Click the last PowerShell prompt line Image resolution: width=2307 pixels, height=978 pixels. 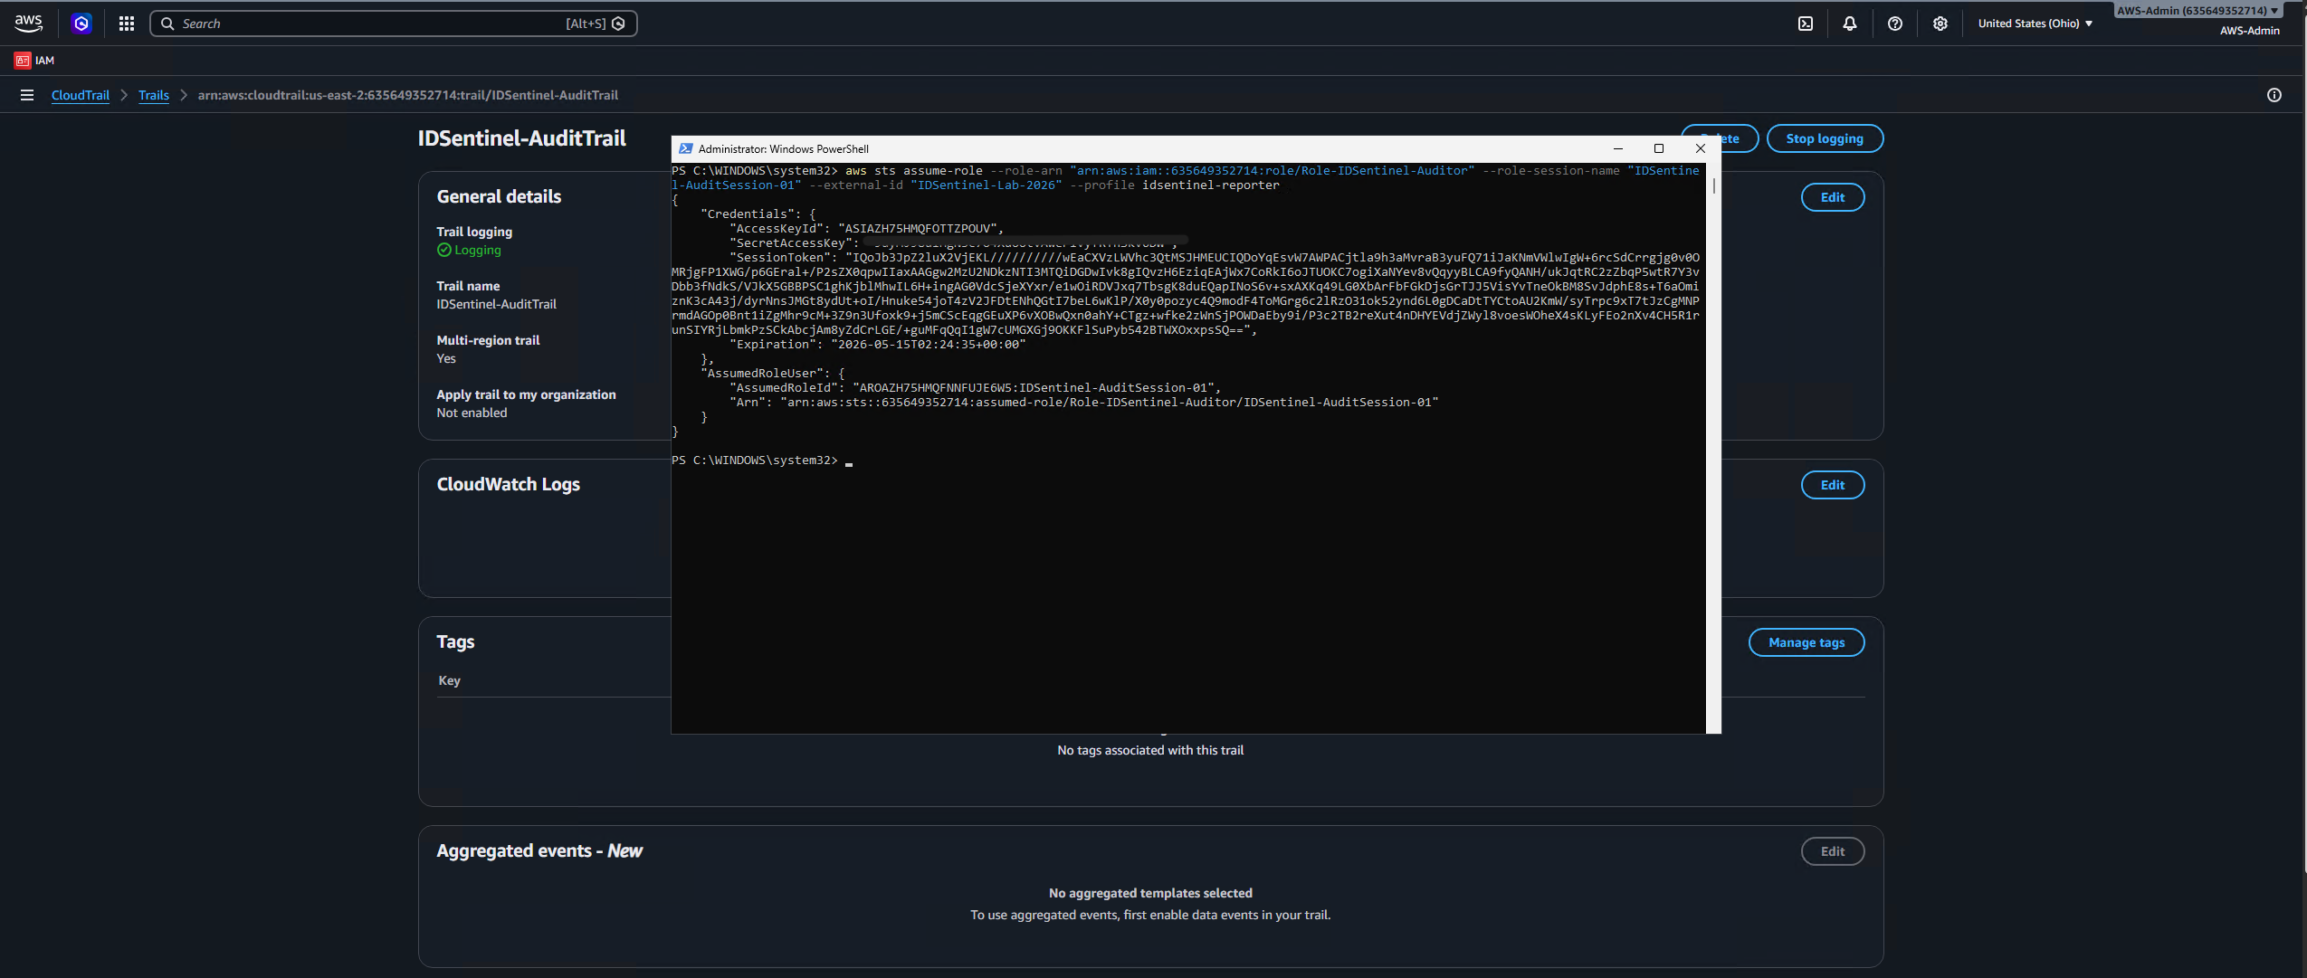click(x=762, y=461)
